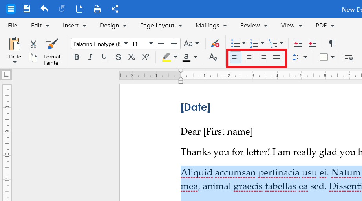The width and height of the screenshot is (362, 201).
Task: Open the Review menu
Action: click(254, 26)
